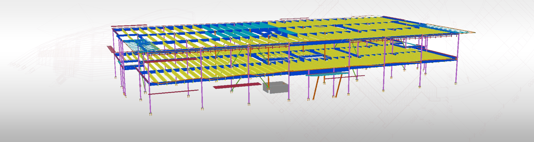Select the base plate of the front-most column
Image resolution: width=534 pixels, height=142 pixels.
[151, 114]
